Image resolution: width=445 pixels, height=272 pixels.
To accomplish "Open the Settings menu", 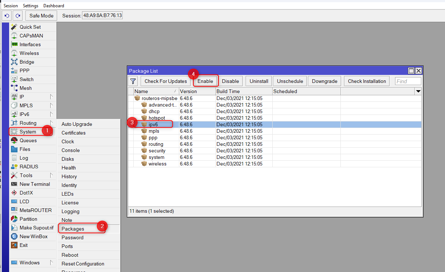I will click(31, 6).
